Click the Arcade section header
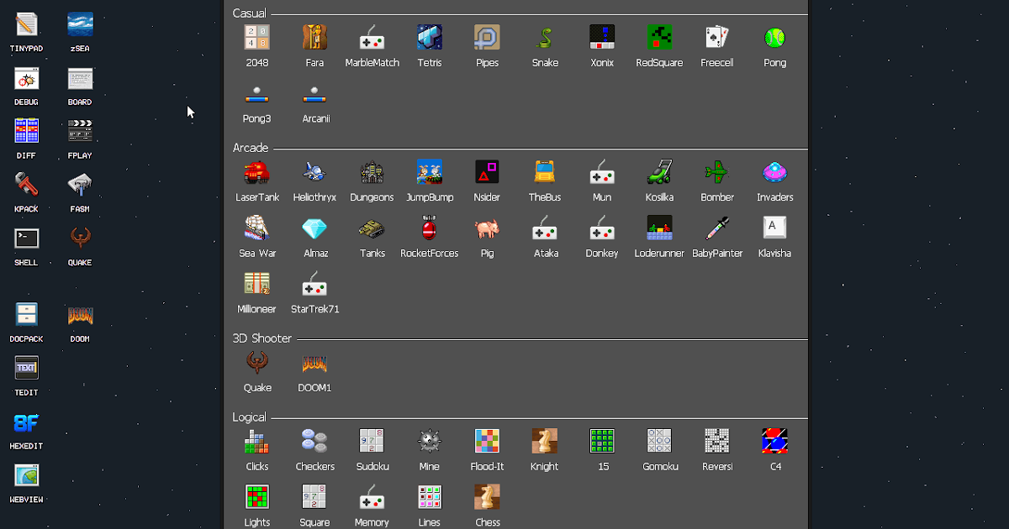This screenshot has height=529, width=1009. point(249,148)
